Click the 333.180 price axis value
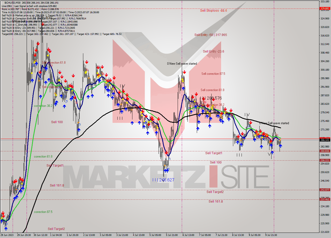This screenshot has height=238, width=331. click(325, 2)
